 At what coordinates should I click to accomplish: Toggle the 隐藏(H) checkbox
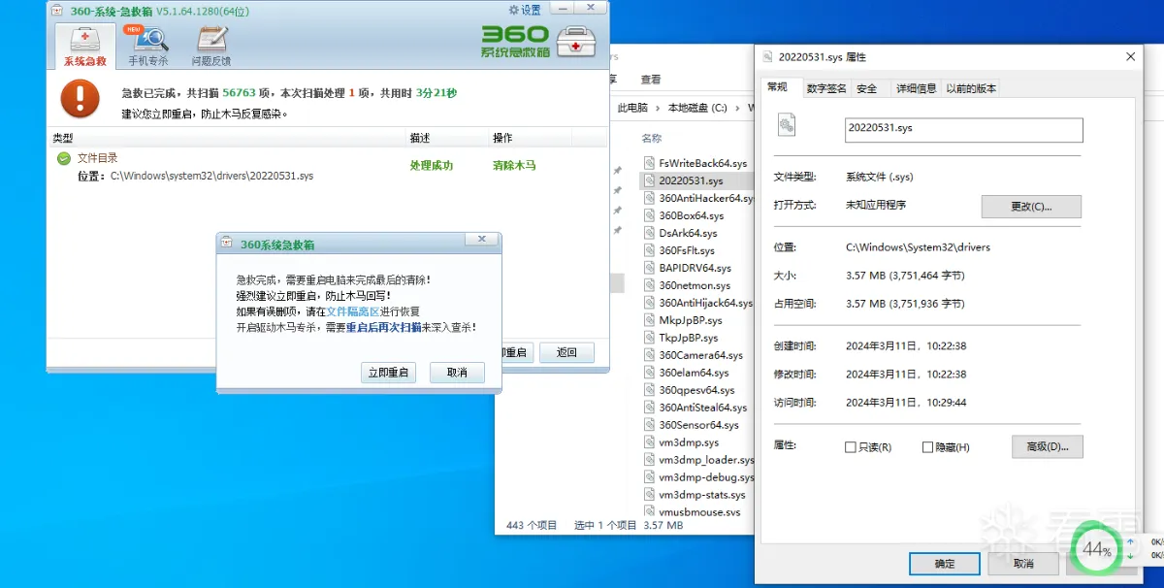(928, 447)
